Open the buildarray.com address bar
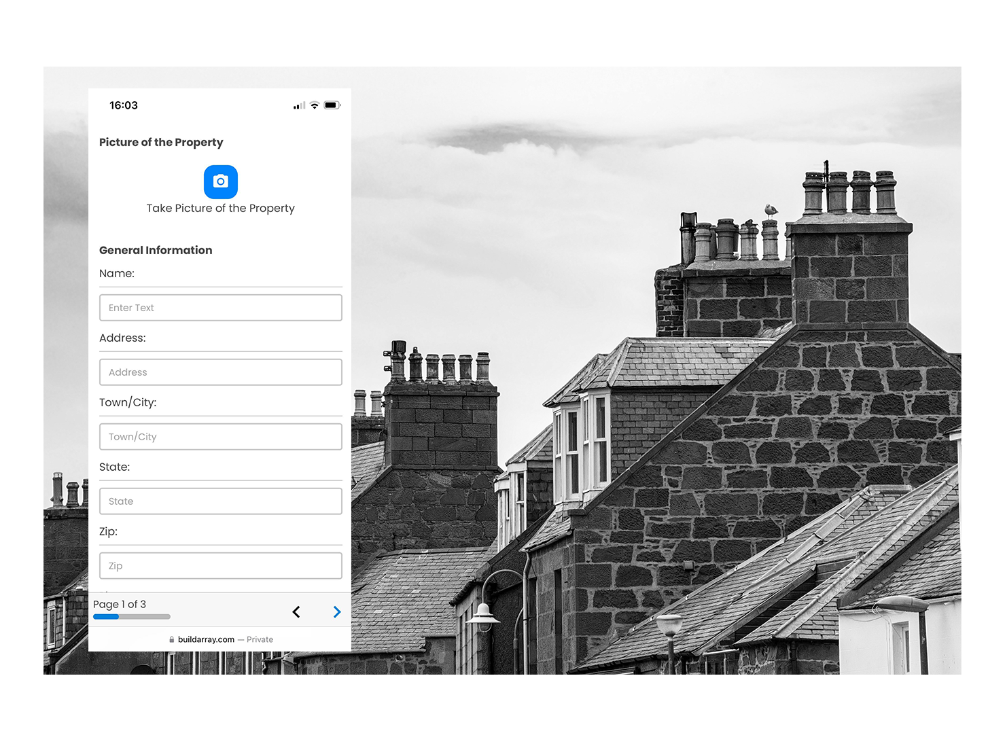This screenshot has width=1005, height=748. click(220, 639)
